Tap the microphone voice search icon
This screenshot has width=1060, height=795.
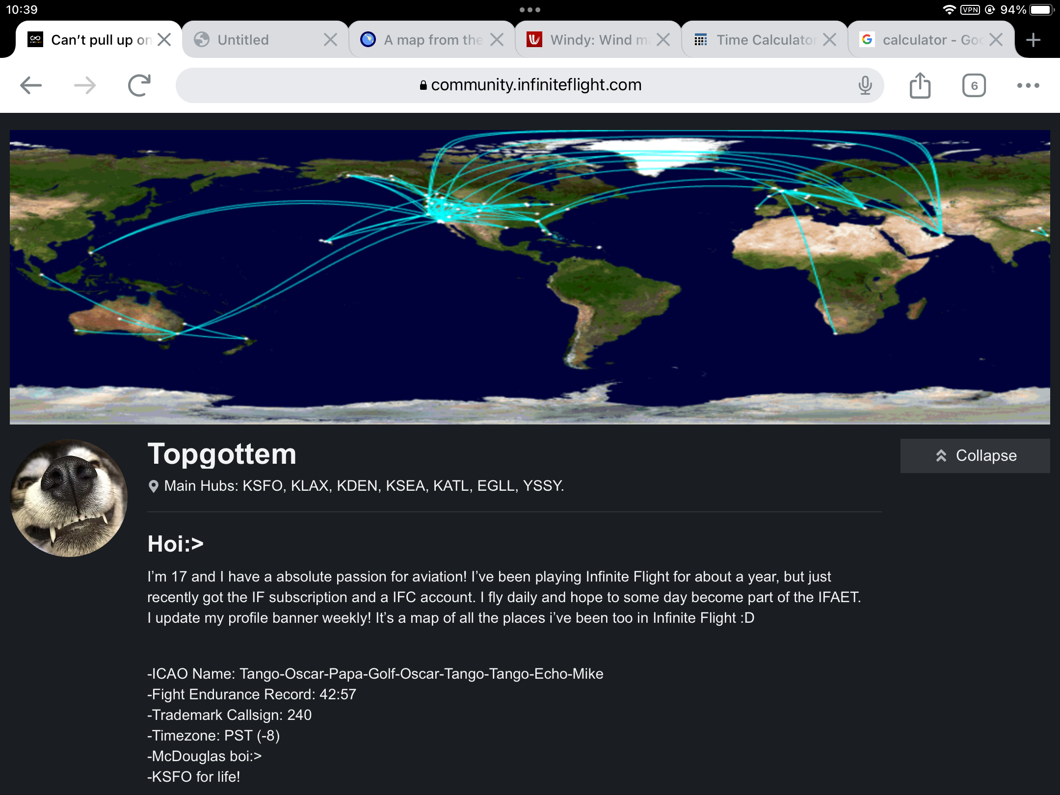pos(865,85)
